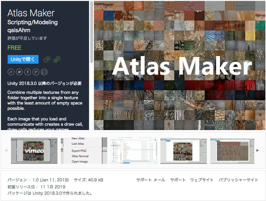The image size is (266, 201).
Task: Add asset to list icon
Action: point(57,59)
